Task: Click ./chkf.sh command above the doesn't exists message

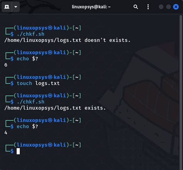Action: (30, 34)
